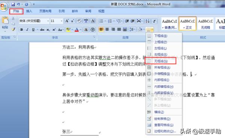
Task: Click the Format Painter brush
Action: 13,29
